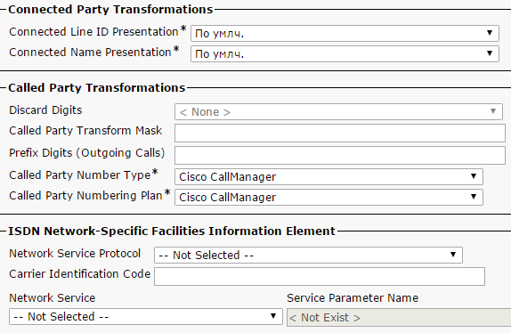This screenshot has width=511, height=333.
Task: Click the Called Party Numbering Plan arrow
Action: (474, 197)
